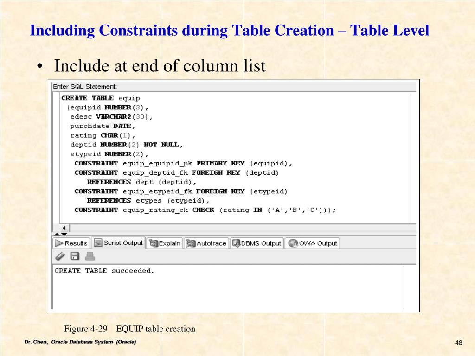Screen dimensions: 475x356
Task: Click the slide title Including Constraints during Table Creation
Action: [x=230, y=31]
